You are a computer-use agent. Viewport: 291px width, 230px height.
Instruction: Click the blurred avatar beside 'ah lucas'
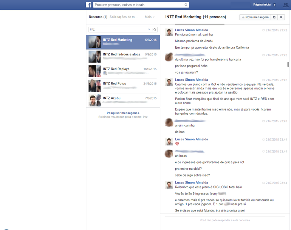click(x=169, y=153)
